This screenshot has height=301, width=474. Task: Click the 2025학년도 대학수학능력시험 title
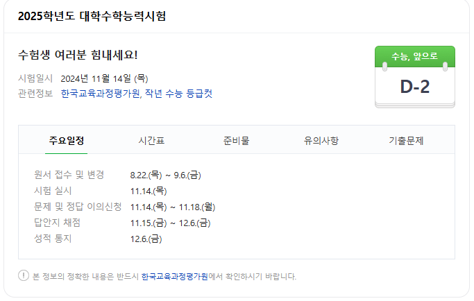click(x=92, y=16)
